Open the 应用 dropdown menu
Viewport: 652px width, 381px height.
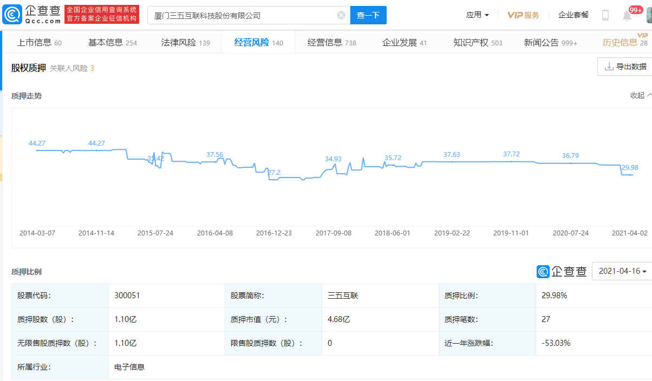point(478,15)
